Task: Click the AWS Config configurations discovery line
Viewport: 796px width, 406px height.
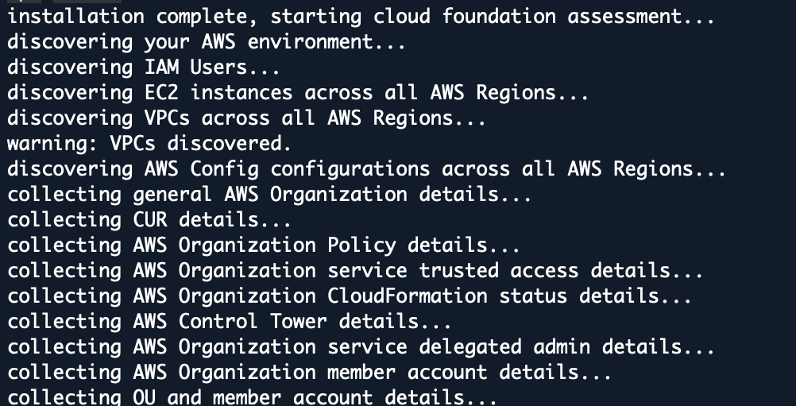Action: click(366, 169)
